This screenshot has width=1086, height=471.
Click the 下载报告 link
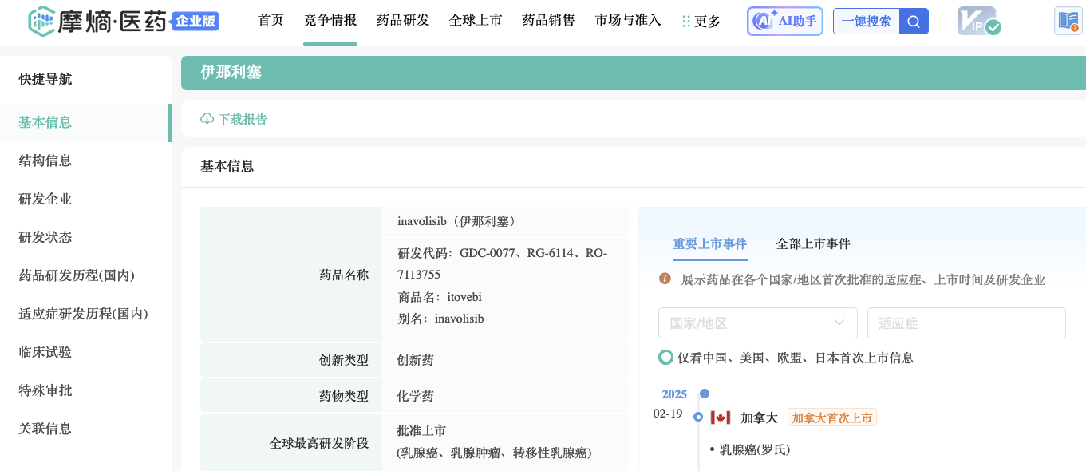point(243,119)
